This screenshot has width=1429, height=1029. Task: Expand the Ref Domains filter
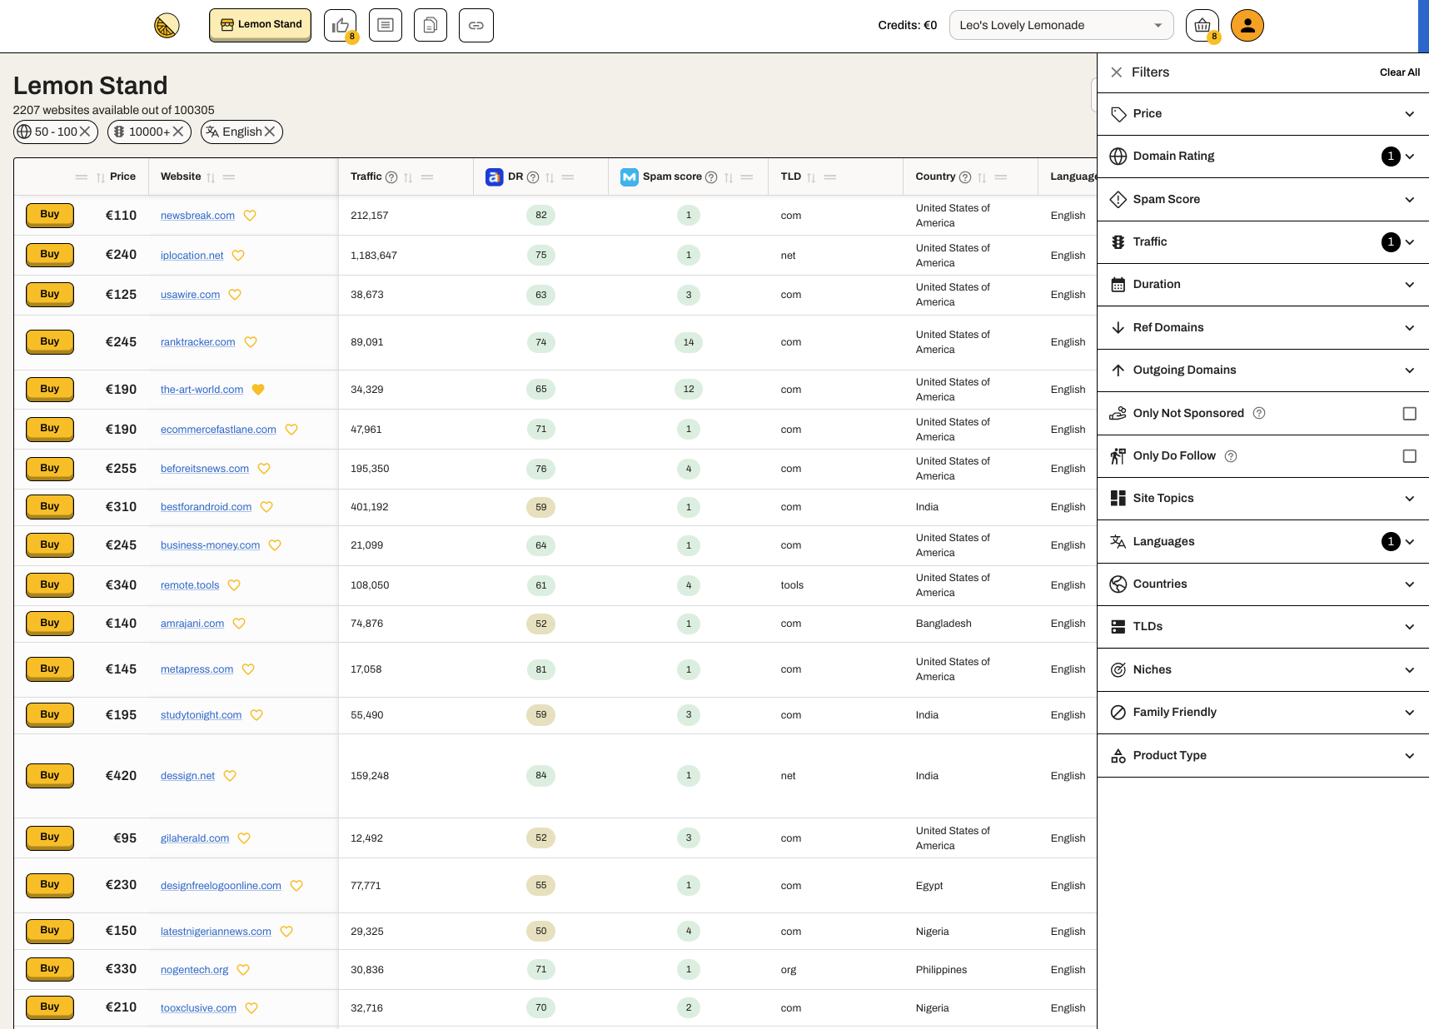pyautogui.click(x=1263, y=328)
